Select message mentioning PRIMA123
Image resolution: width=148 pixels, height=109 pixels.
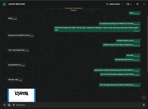tap(120, 24)
